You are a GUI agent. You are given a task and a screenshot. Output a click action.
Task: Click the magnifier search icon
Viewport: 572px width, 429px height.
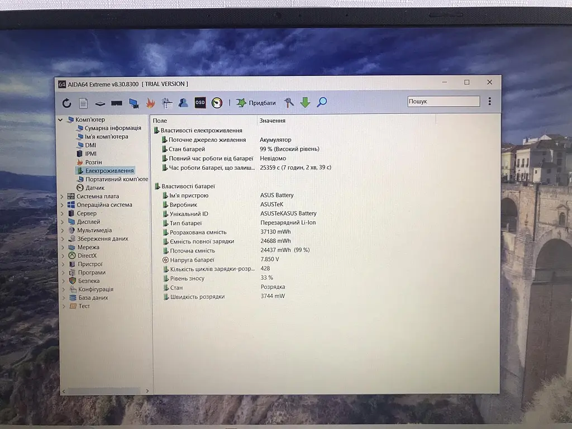(322, 102)
